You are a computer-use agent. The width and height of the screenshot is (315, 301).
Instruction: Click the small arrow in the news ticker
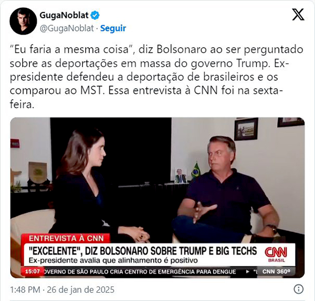[x=248, y=272]
